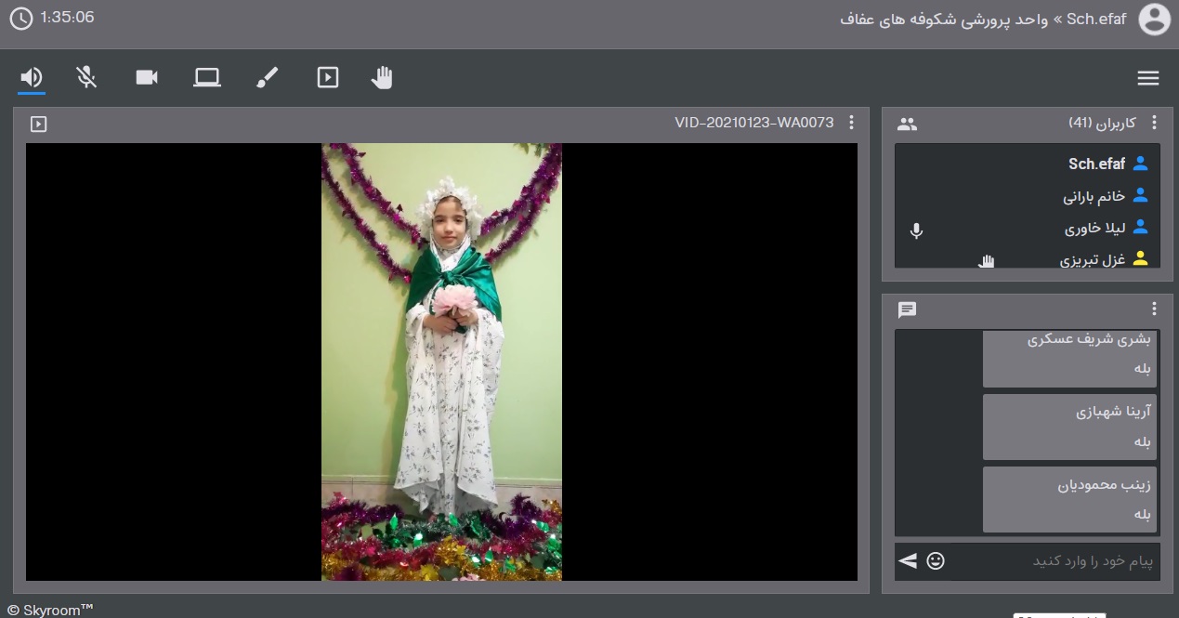Click the chat bubble panel icon
Viewport: 1179px width, 618px height.
908,310
